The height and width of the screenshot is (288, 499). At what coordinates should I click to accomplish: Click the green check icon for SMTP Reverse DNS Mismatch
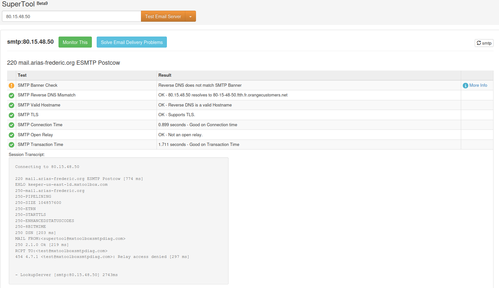(x=11, y=95)
